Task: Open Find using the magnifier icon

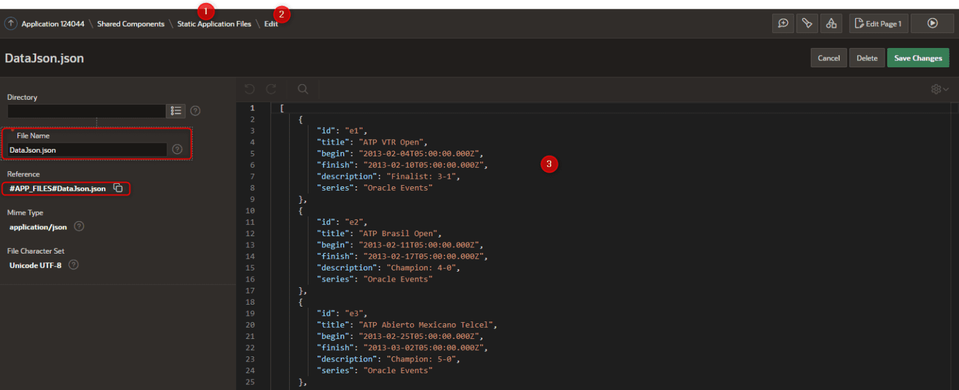Action: [x=302, y=89]
